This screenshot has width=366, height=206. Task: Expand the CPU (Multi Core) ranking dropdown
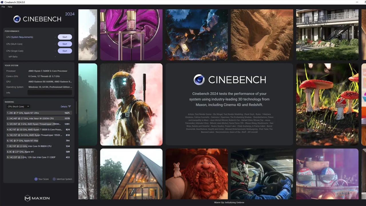click(18, 106)
